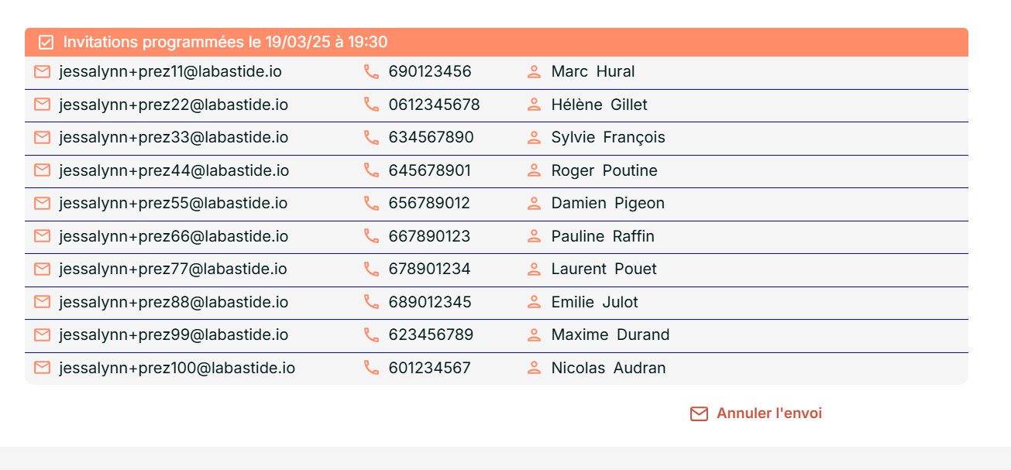Click the envelope icon for jessalynn+prez77
The image size is (1011, 470).
tap(43, 269)
